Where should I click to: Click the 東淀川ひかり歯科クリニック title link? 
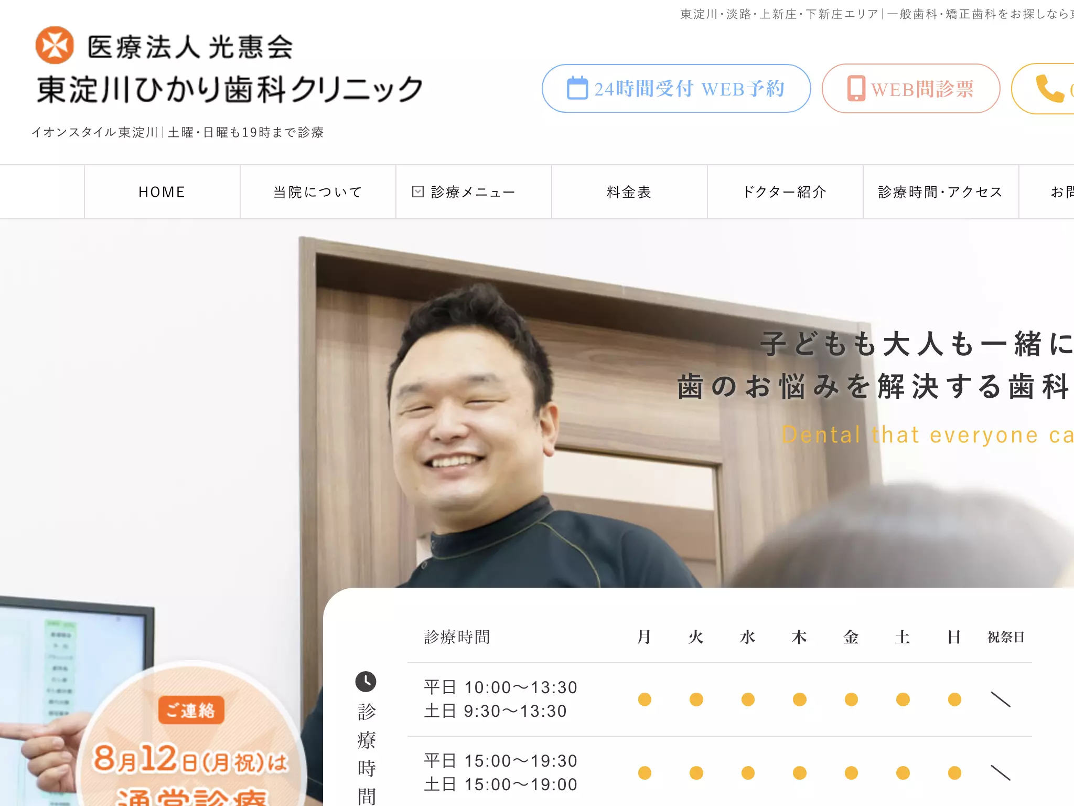pos(230,89)
